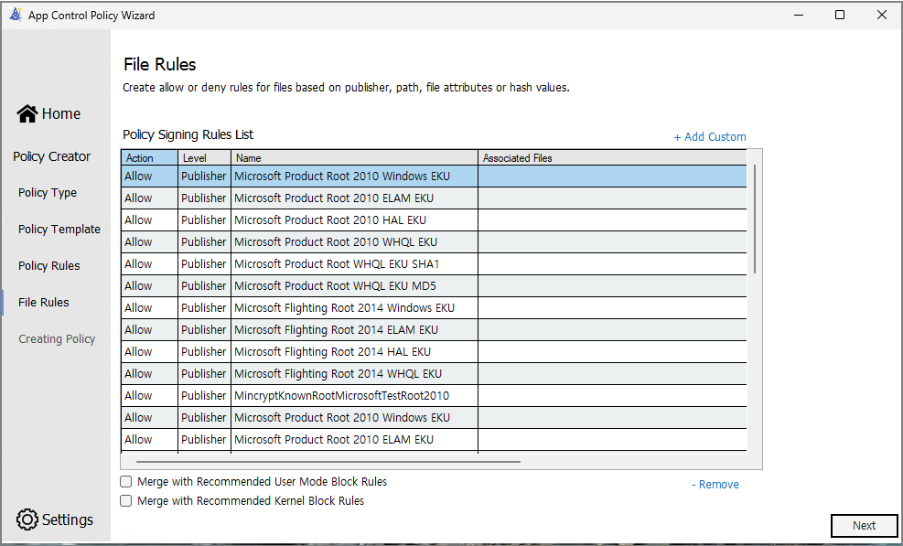Select Microsoft Product Root WHQL EKU MD5 row

[434, 285]
